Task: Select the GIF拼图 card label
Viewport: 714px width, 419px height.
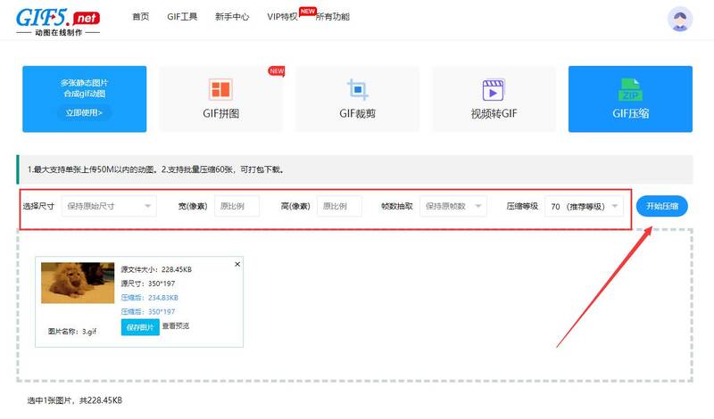Action: (x=220, y=114)
